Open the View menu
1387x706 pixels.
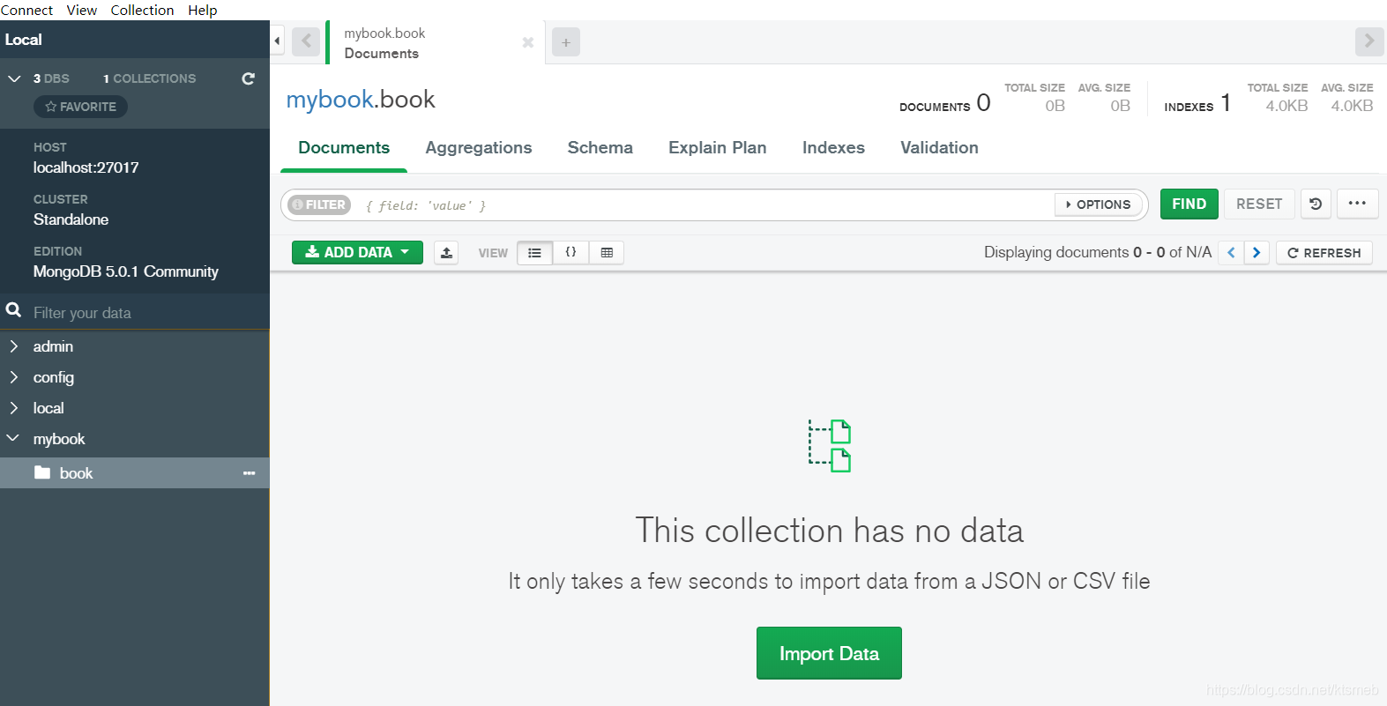[82, 10]
